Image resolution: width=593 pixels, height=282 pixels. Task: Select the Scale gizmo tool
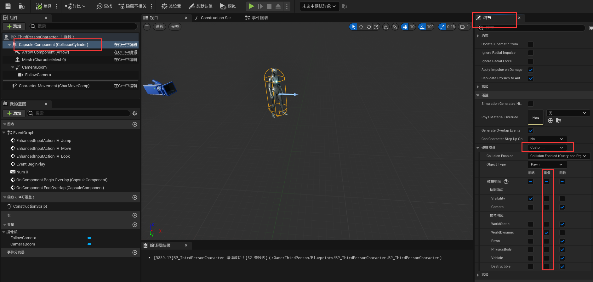click(376, 27)
